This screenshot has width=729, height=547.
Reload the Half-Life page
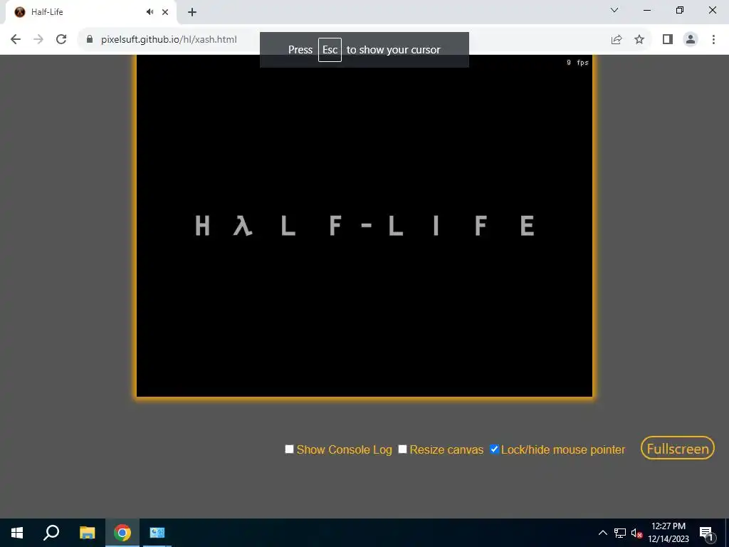point(61,39)
